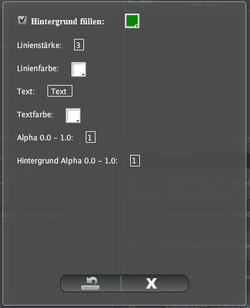This screenshot has width=250, height=308.
Task: Toggle the Hintergrund füllen checkbox
Action: pos(22,20)
